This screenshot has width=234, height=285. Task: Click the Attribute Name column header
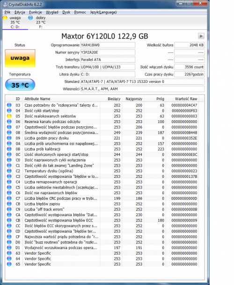tap(61, 99)
